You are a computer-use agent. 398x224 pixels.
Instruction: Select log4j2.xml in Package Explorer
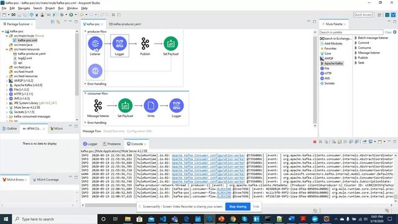point(22,58)
